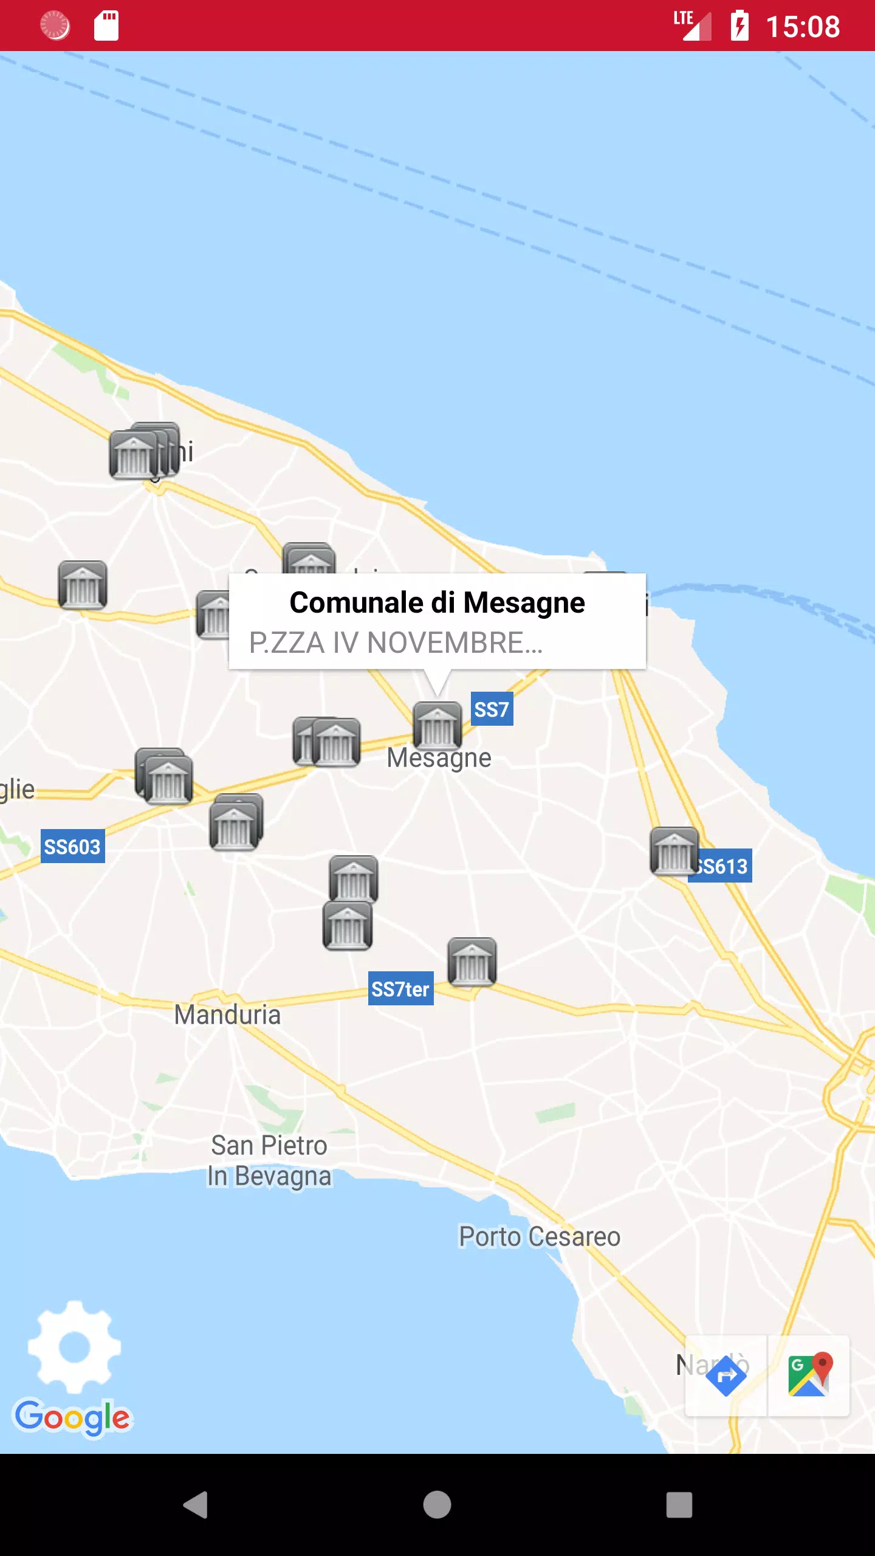Tap the Porto Cesareo label
This screenshot has width=875, height=1556.
(x=540, y=1237)
